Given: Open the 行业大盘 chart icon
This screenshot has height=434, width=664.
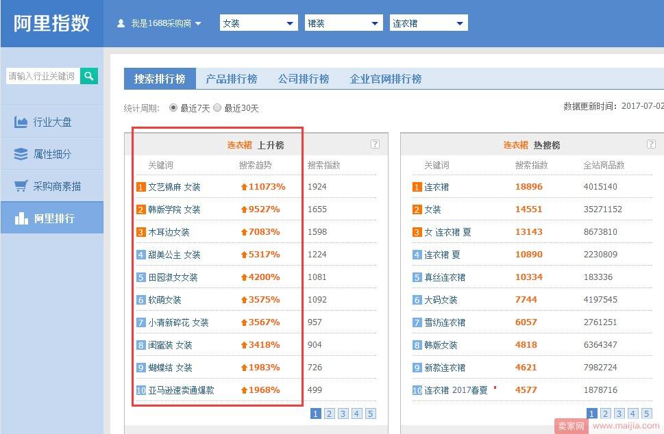Looking at the screenshot, I should tap(21, 123).
